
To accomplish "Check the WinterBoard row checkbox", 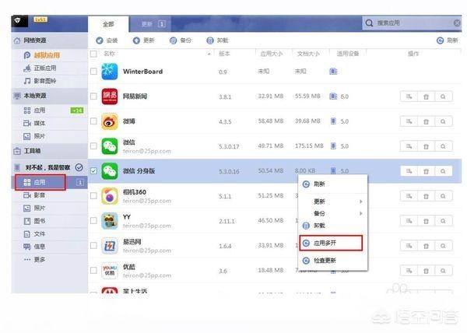I will coord(93,72).
